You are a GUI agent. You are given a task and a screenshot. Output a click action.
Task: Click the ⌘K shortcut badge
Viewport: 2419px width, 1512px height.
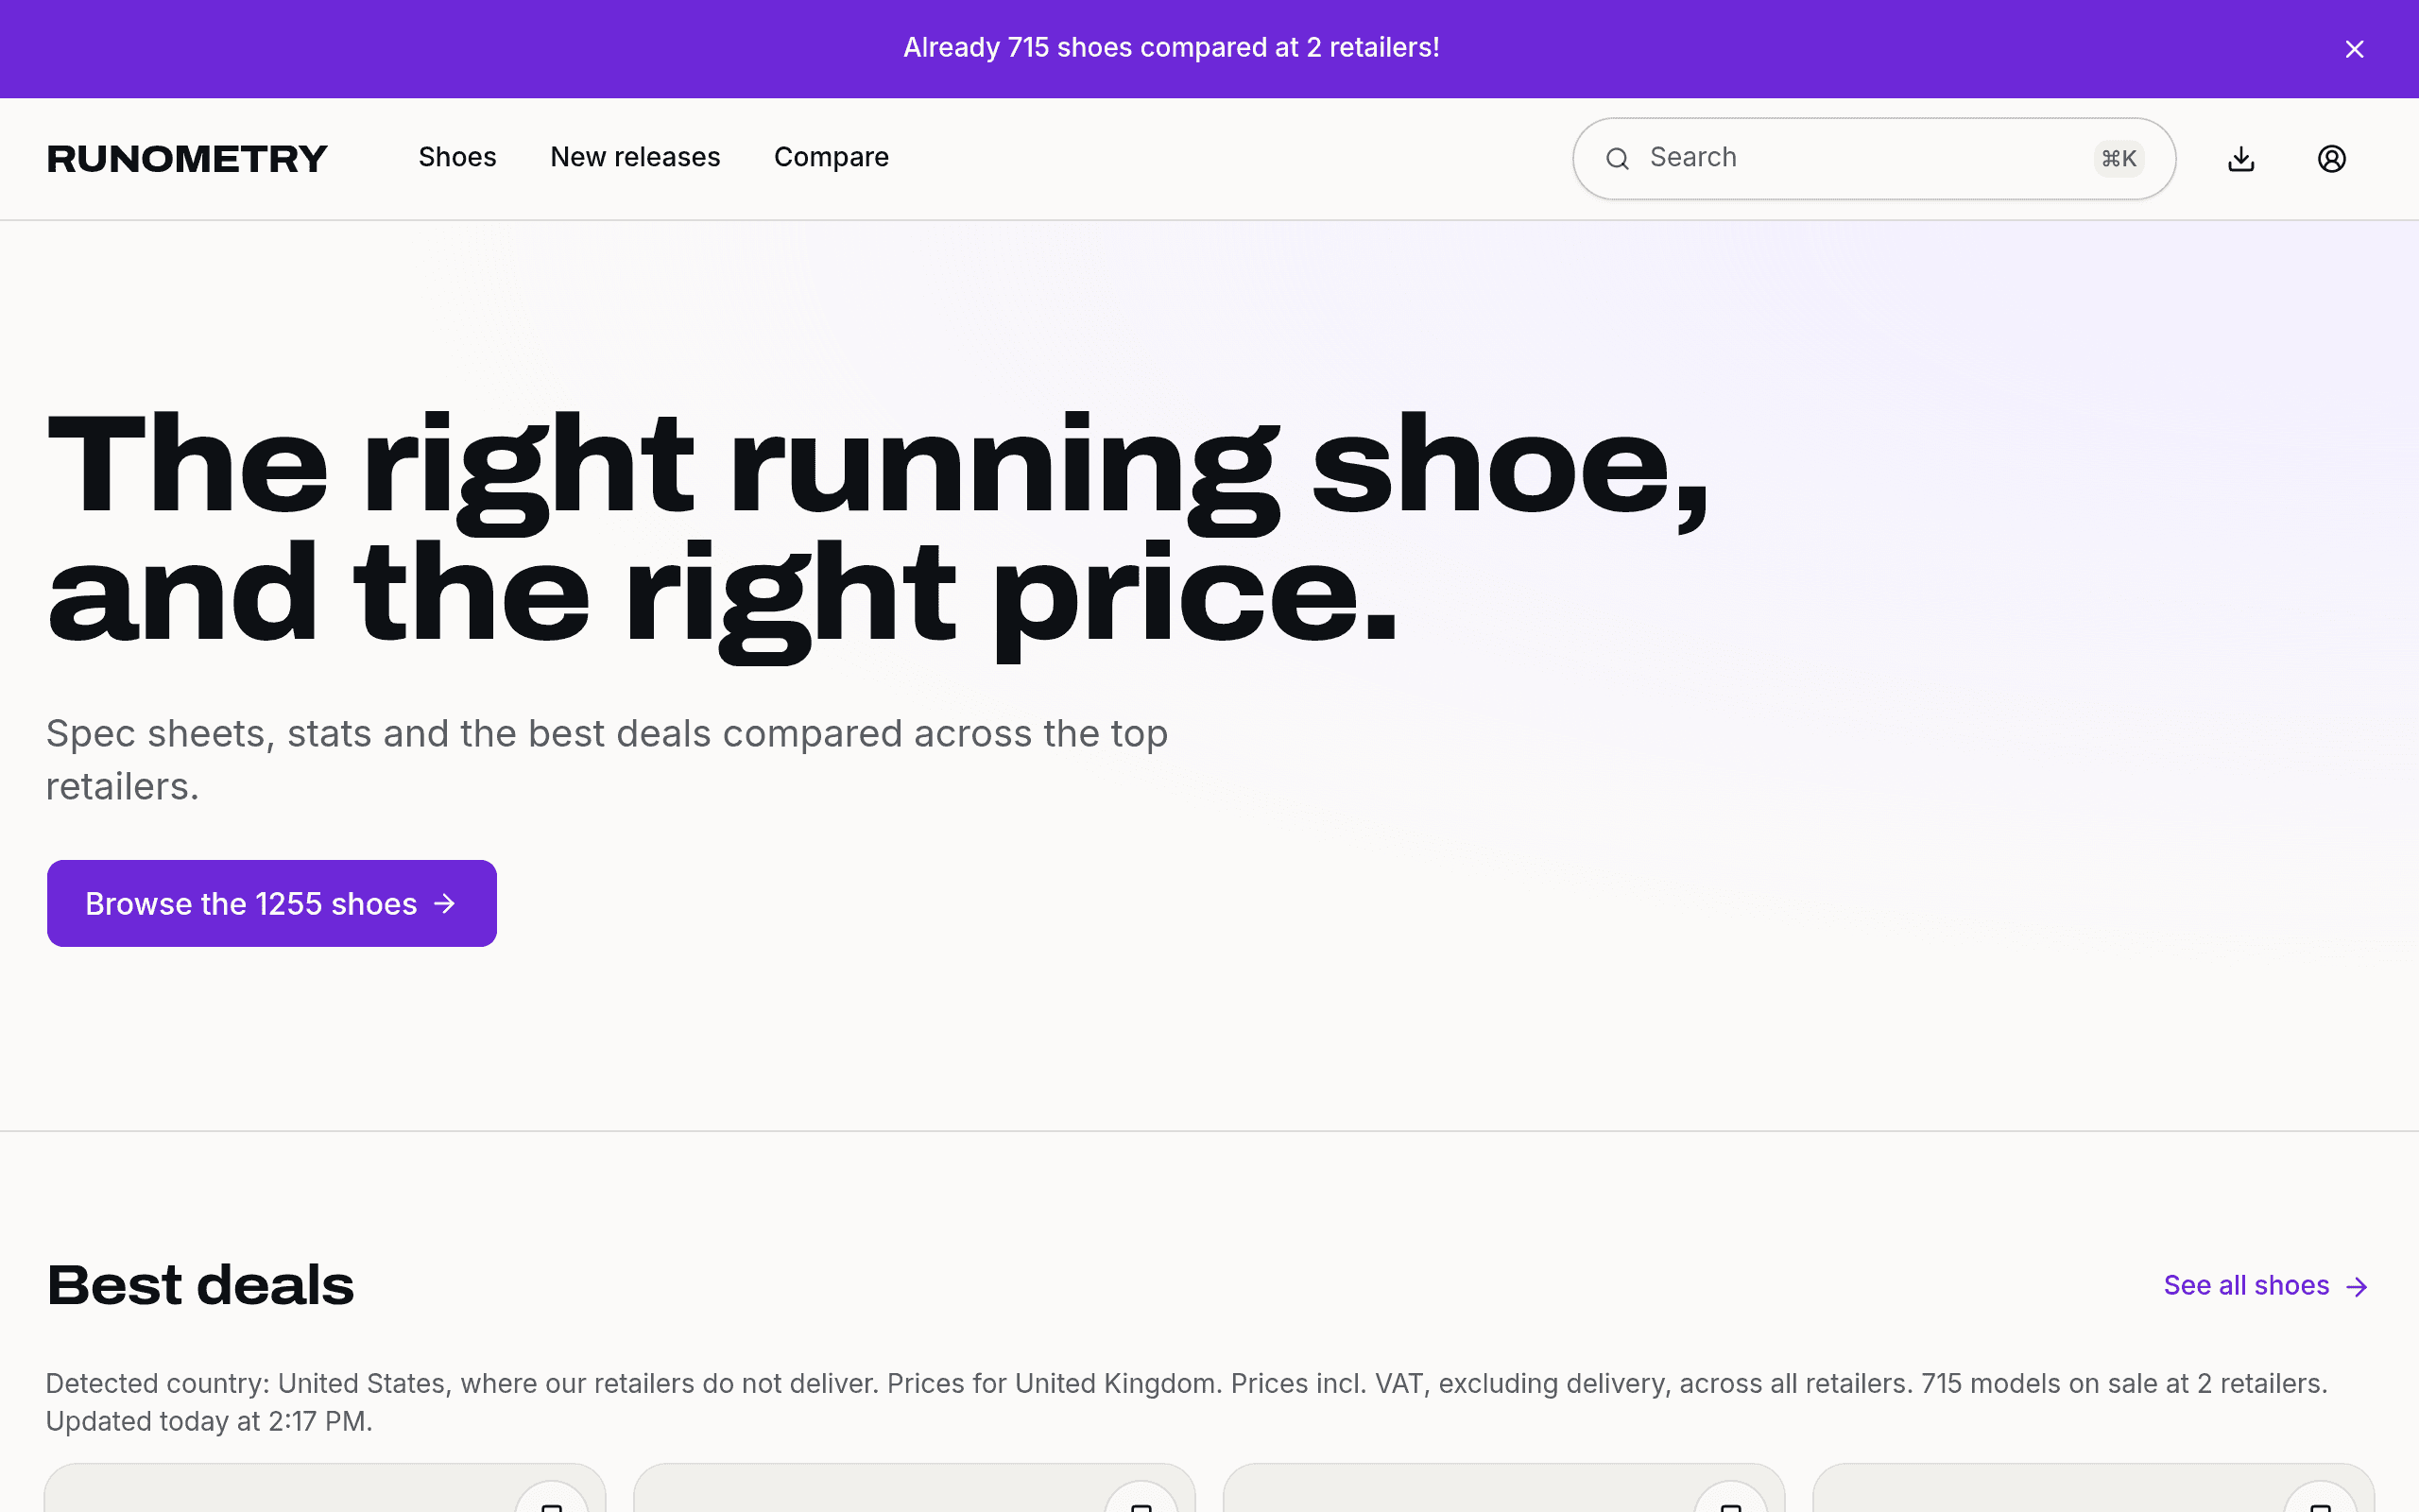[2119, 158]
